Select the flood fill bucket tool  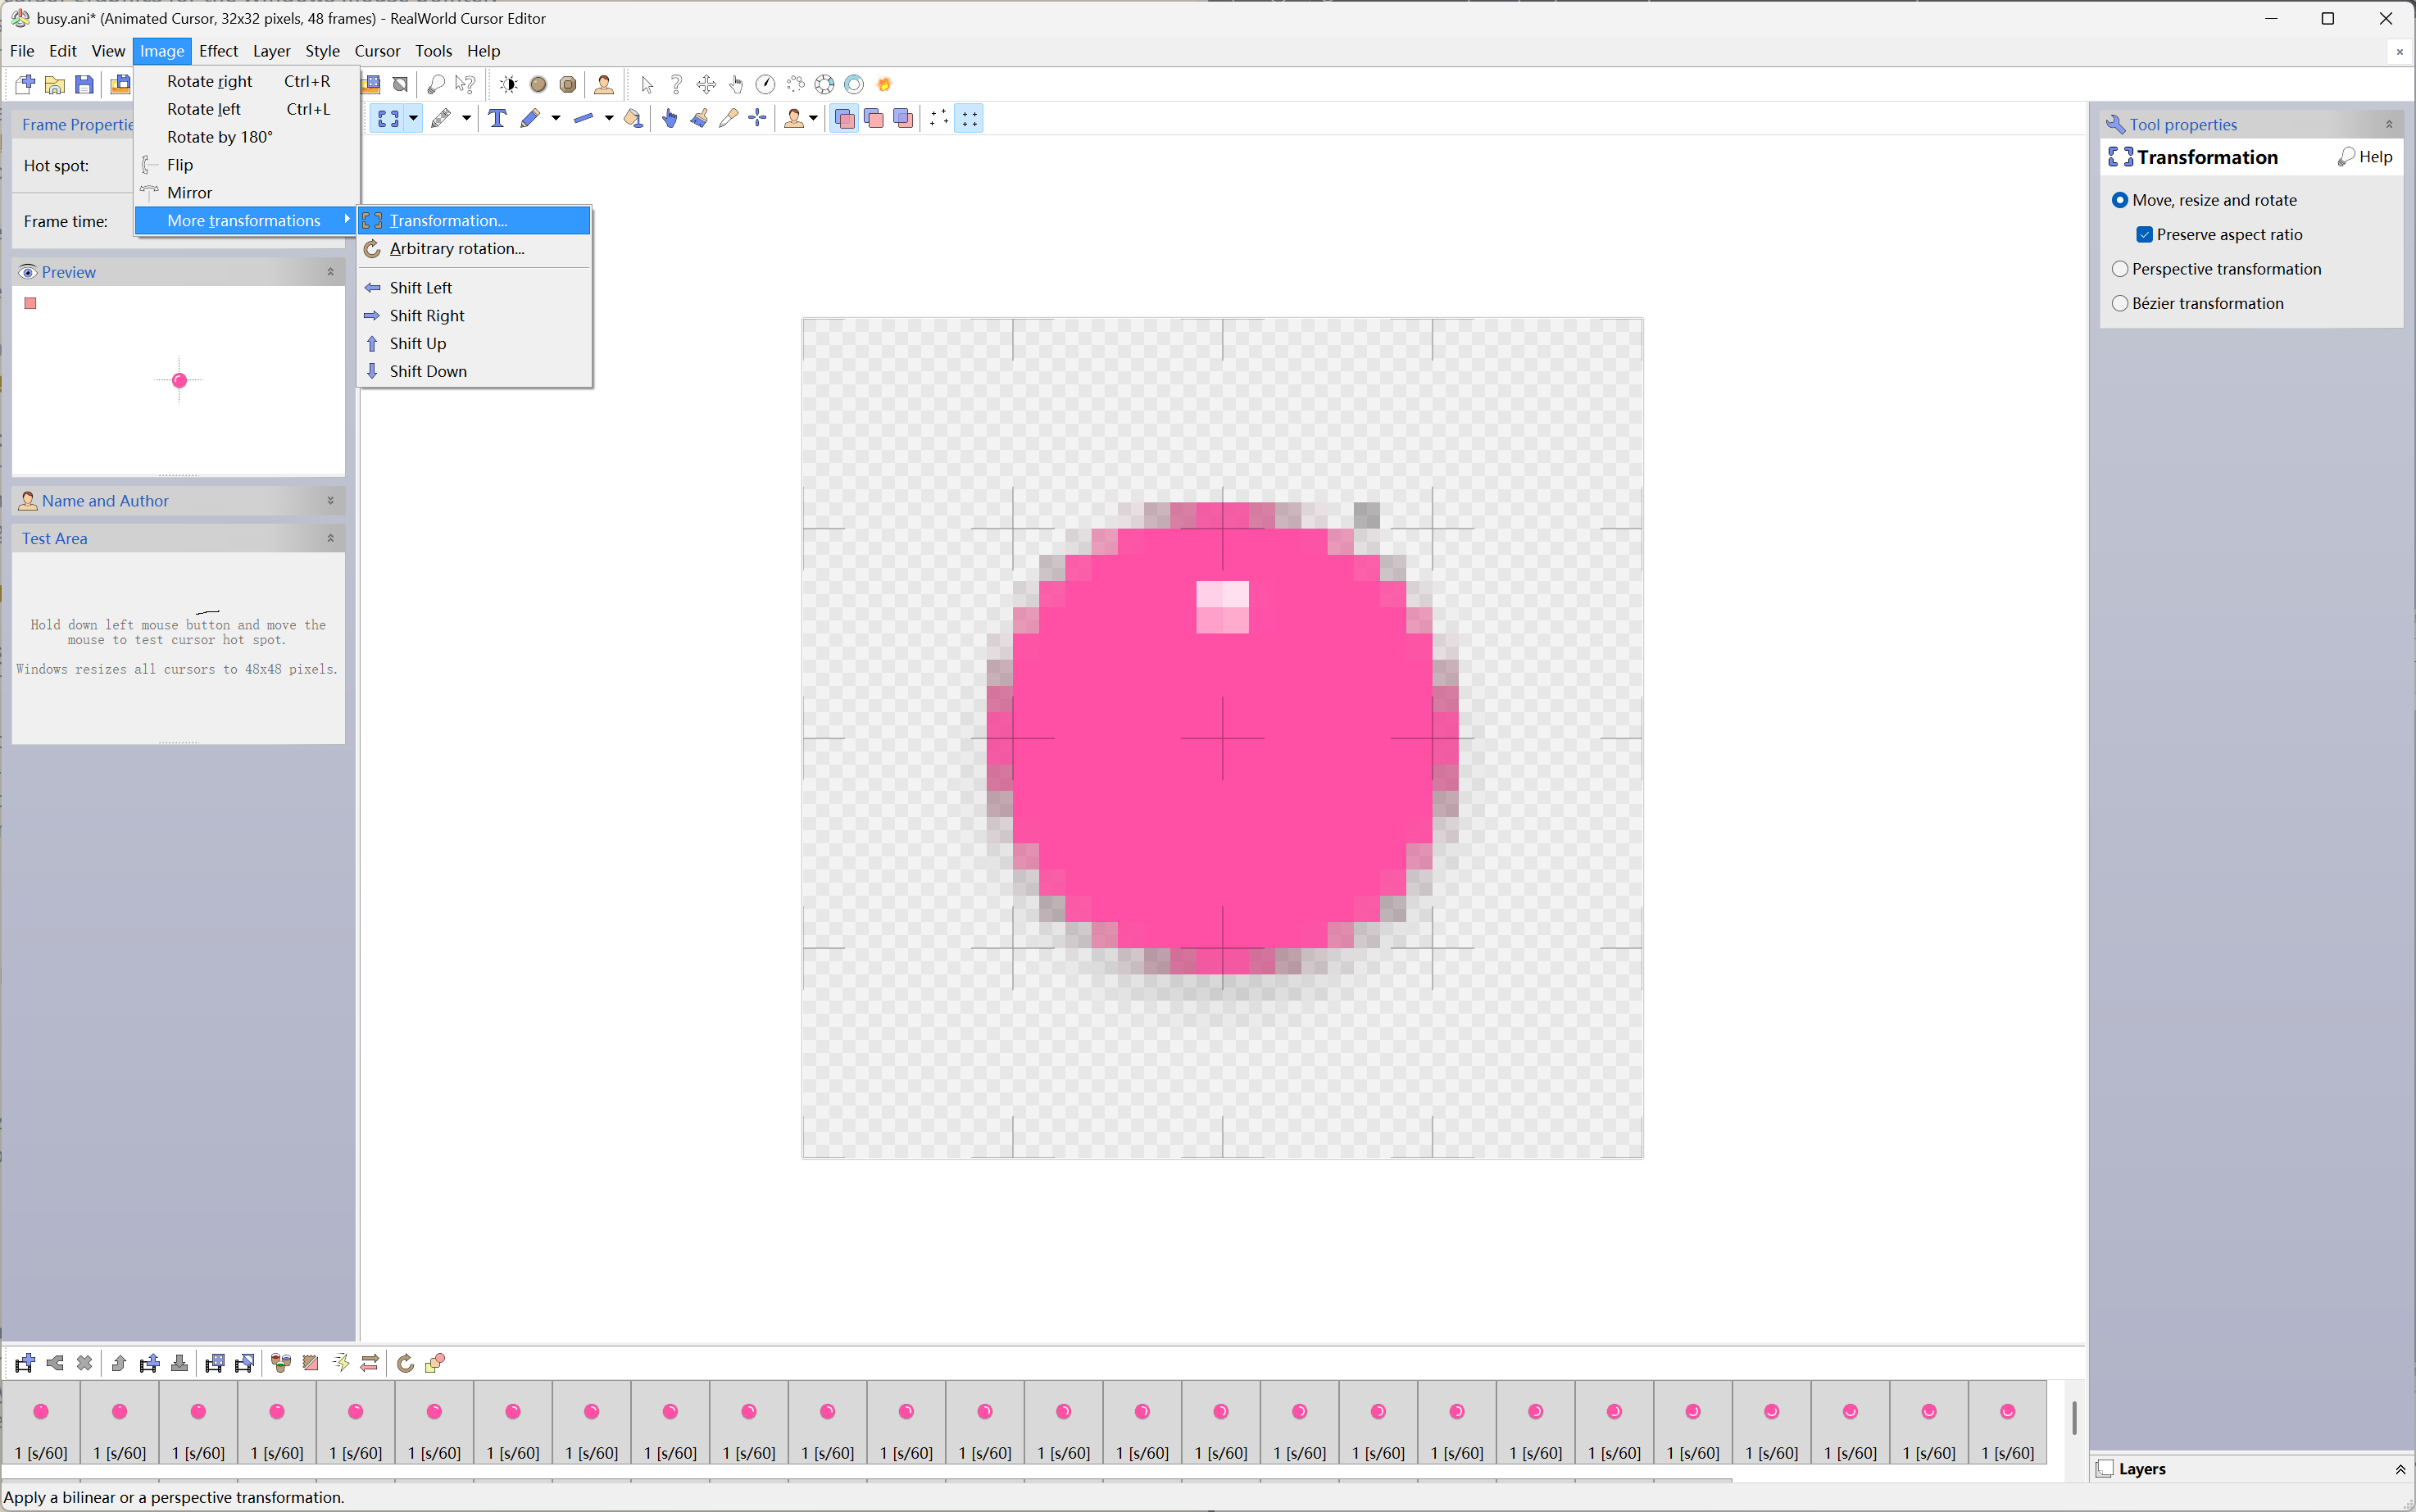coord(633,118)
